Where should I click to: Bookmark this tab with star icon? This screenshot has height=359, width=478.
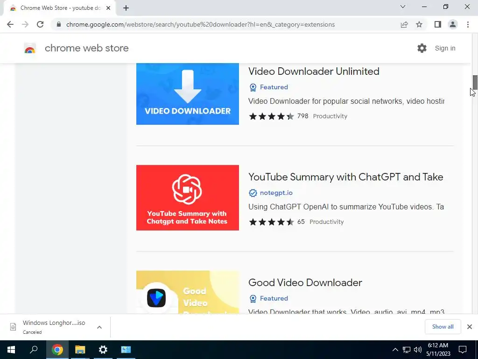(419, 24)
